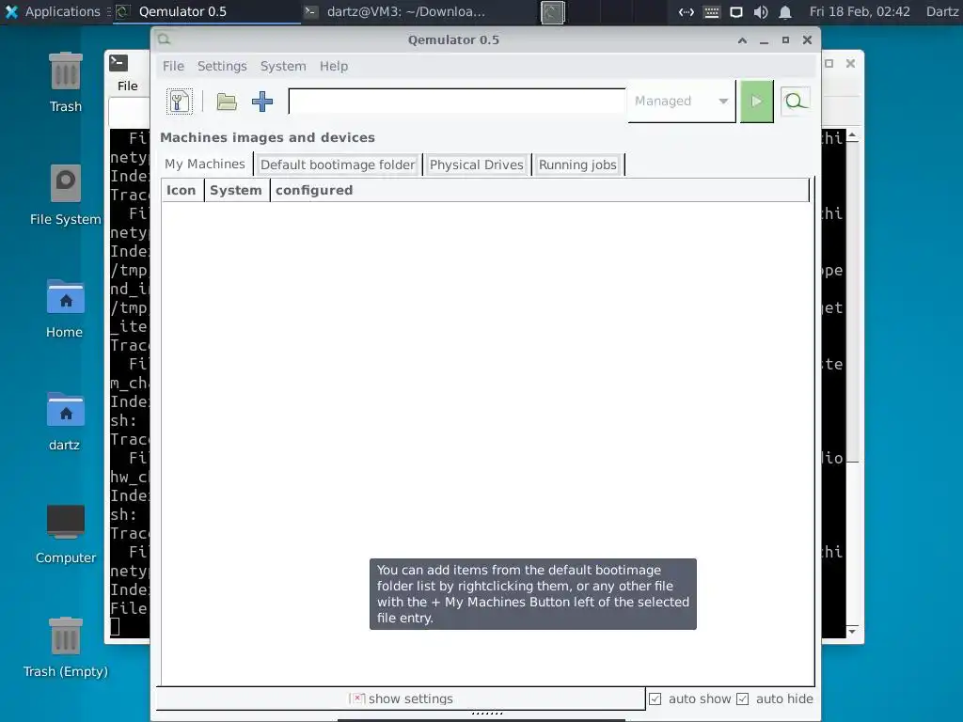The image size is (963, 722).
Task: Switch to Physical Drives tab
Action: [x=477, y=165]
